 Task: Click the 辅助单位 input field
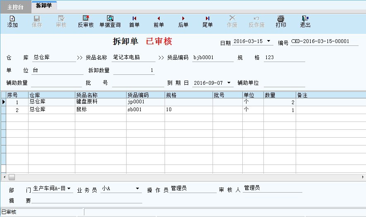(284, 83)
